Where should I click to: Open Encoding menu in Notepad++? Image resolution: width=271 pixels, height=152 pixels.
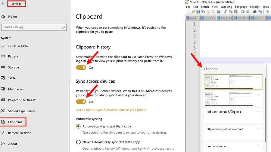coord(226,7)
